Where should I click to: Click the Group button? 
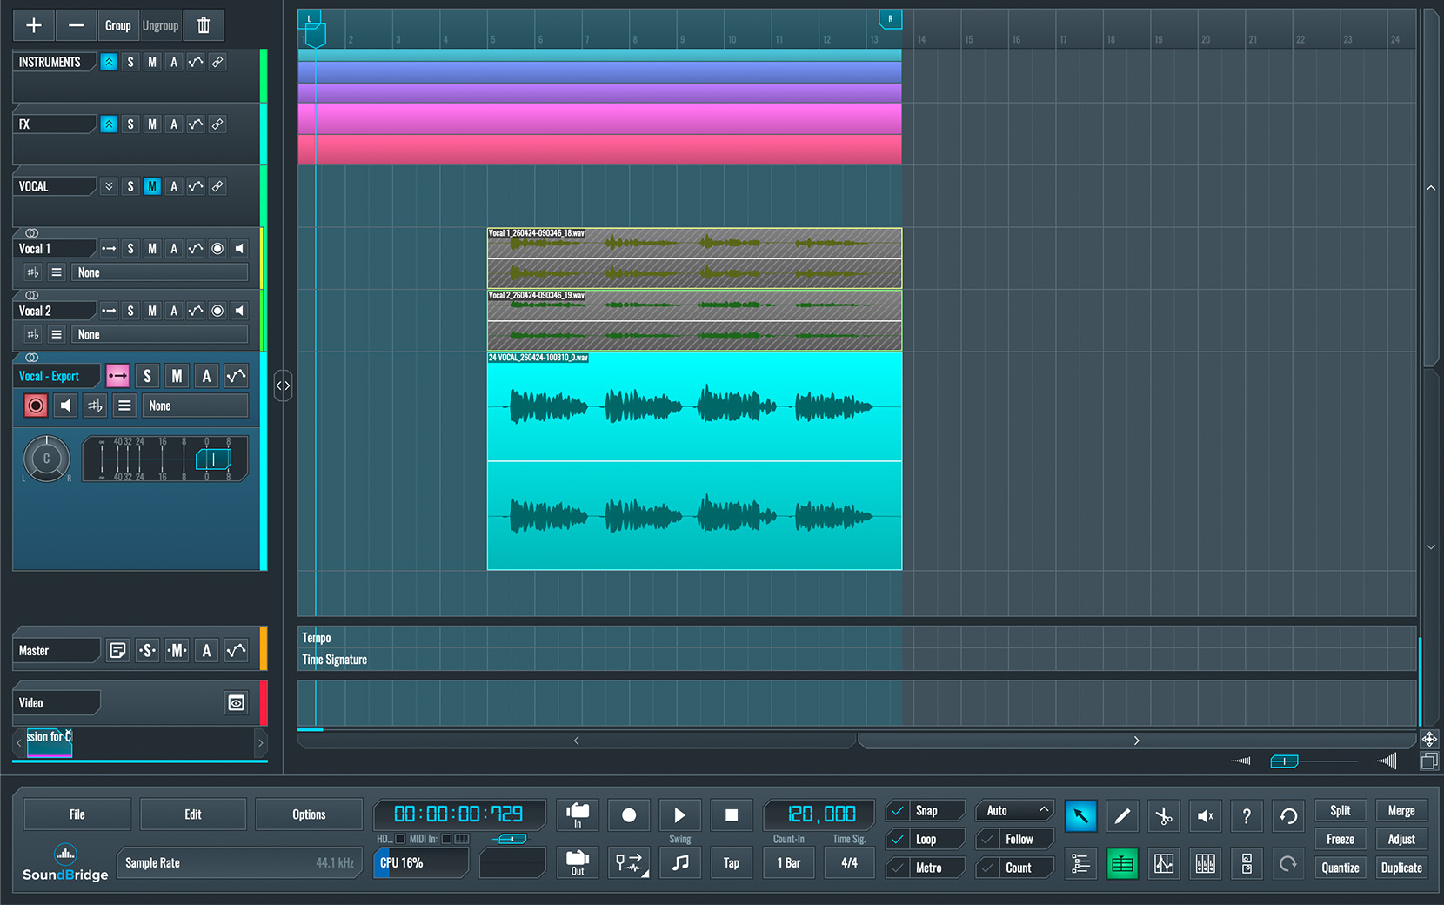[x=117, y=26]
